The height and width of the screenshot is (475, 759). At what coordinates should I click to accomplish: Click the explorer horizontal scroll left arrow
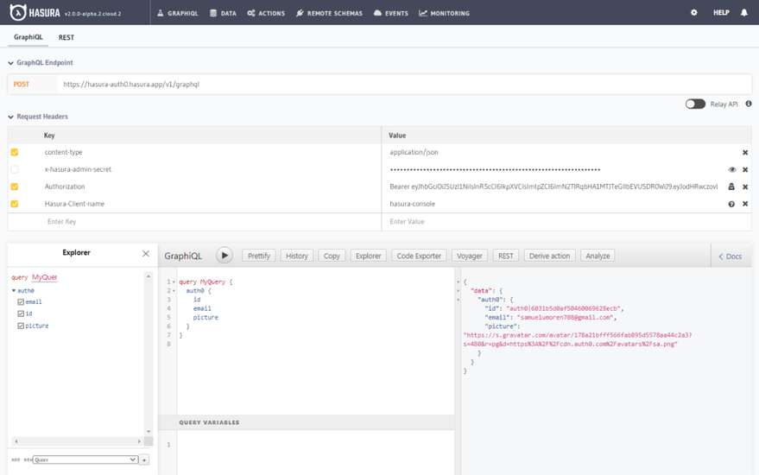16,441
